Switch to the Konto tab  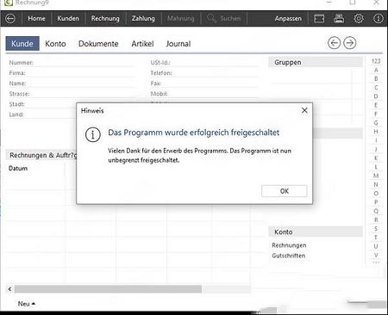point(55,44)
